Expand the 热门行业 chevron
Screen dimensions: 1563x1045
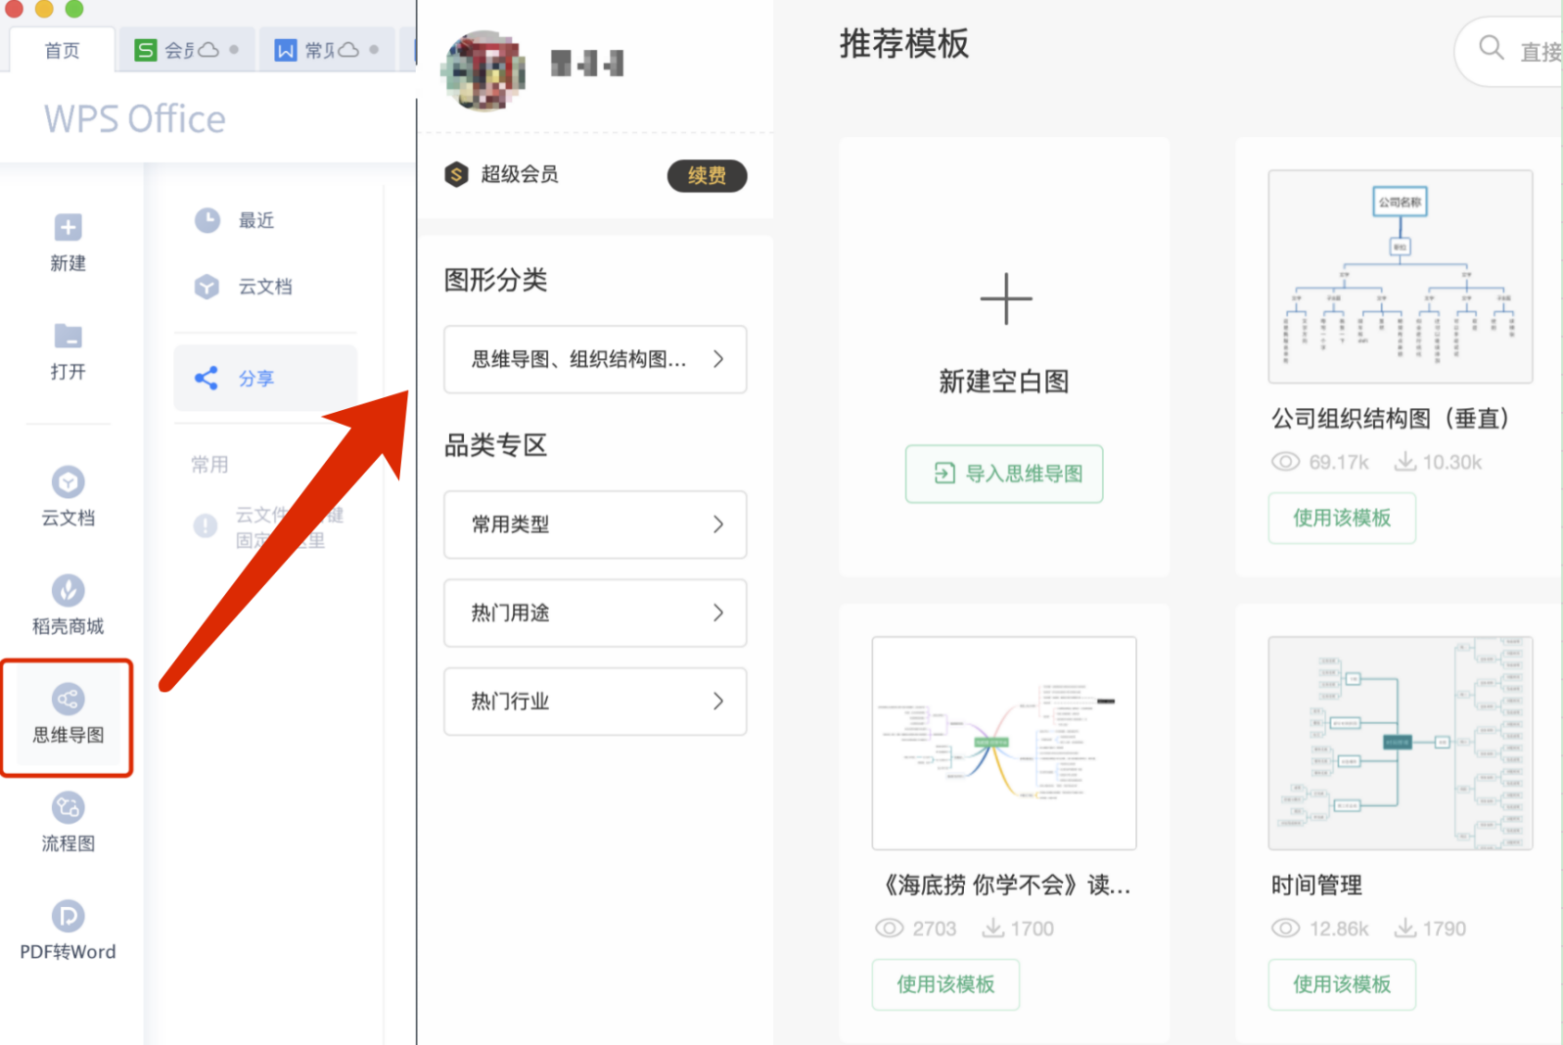coord(718,701)
